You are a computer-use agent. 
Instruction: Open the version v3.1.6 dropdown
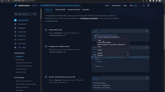[35, 6]
